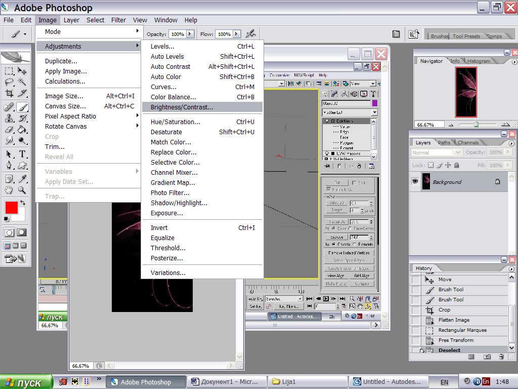Viewport: 518px width, 389px height.
Task: Select the Path Selection tool
Action: pyautogui.click(x=9, y=154)
